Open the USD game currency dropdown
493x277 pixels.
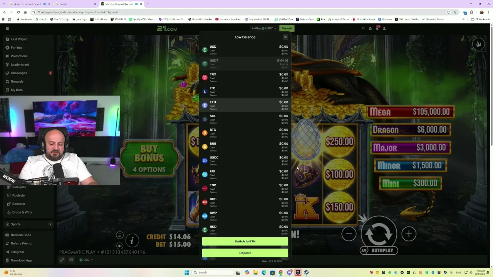coord(86,260)
